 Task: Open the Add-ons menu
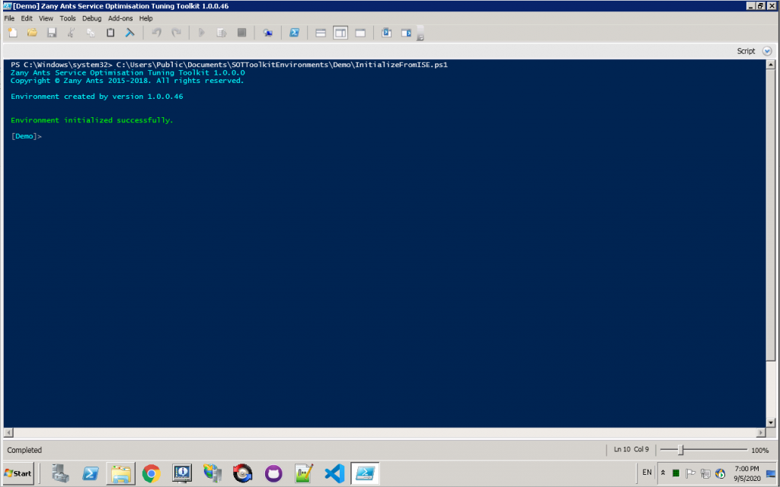point(120,18)
